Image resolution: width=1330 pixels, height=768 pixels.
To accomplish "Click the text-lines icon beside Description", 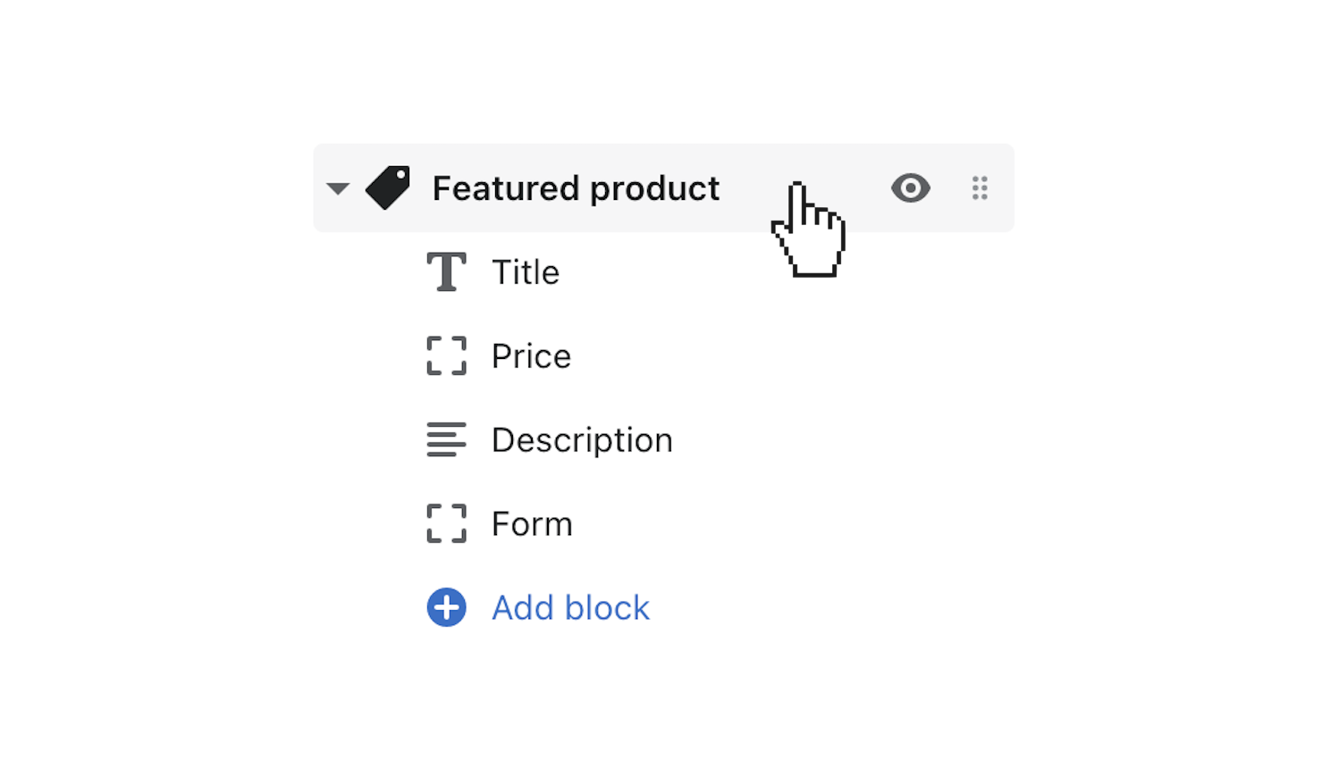I will pyautogui.click(x=446, y=439).
